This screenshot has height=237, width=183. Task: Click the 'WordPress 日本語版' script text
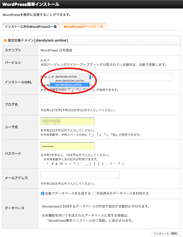click(x=56, y=50)
